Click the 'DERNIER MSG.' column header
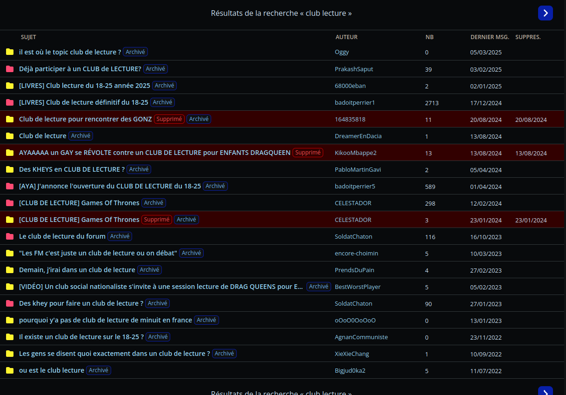This screenshot has height=395, width=566. coord(489,37)
